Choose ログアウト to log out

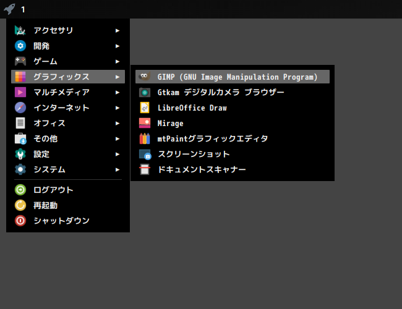[68, 190]
